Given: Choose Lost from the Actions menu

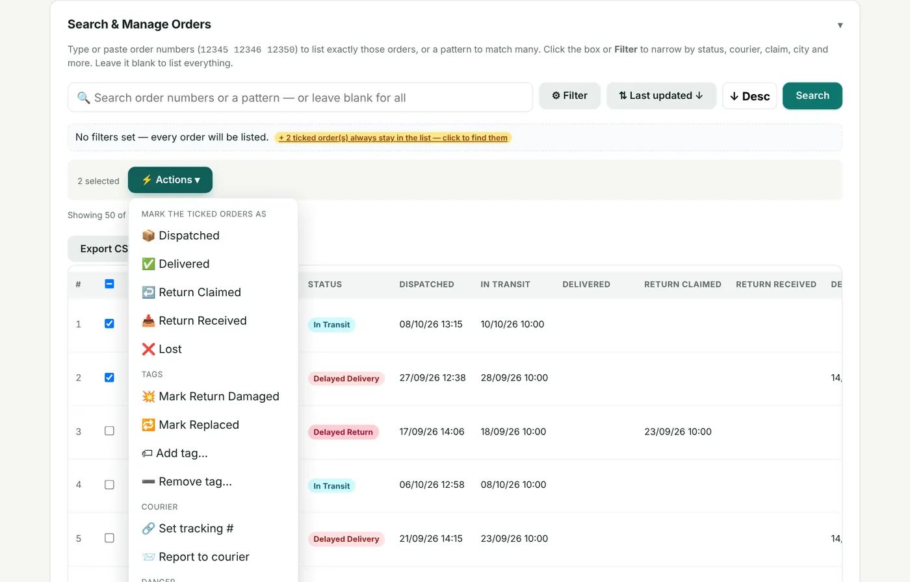Looking at the screenshot, I should [213, 349].
